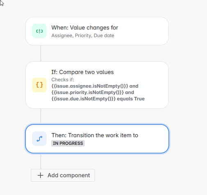Click the If: Compare two values title

coord(82,72)
